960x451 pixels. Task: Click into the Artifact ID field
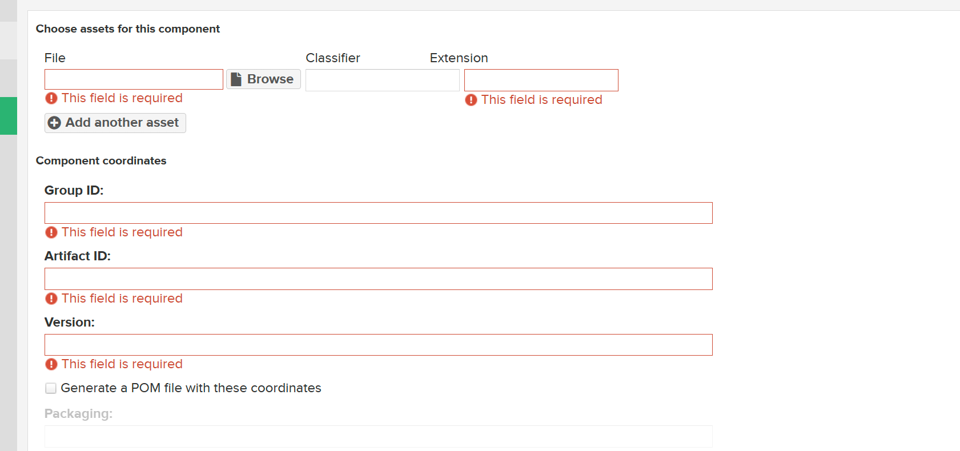[x=378, y=279]
